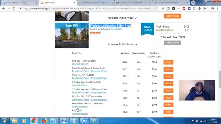
Task: Expand Compare Public Prices of the hotel above
Action: [123, 18]
